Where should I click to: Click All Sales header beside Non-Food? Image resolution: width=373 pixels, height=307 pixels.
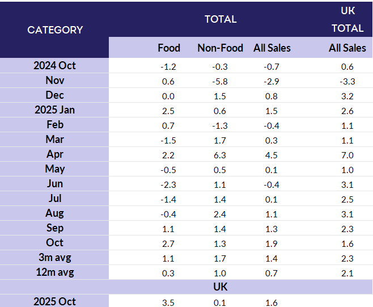[272, 48]
